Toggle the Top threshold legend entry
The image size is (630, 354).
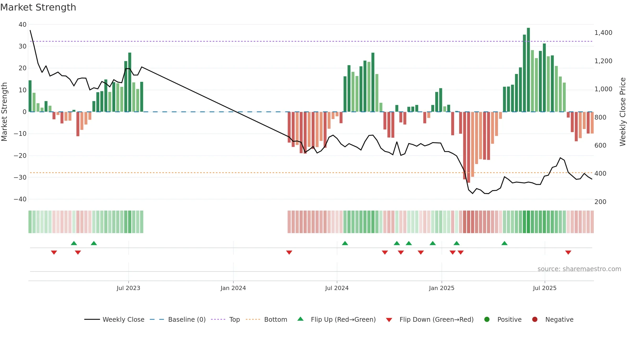(225, 319)
